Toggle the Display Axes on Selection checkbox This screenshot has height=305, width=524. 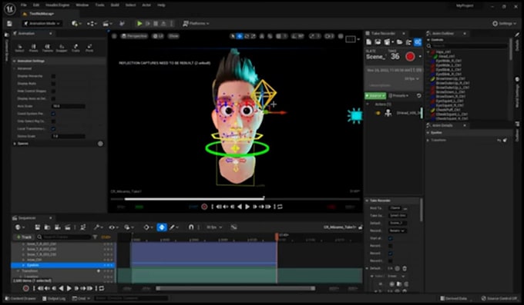[53, 98]
